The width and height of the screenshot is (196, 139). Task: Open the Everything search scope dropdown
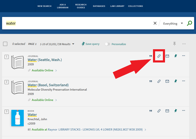pyautogui.click(x=173, y=24)
